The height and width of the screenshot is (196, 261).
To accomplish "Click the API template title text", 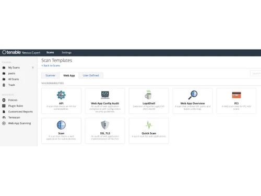I will (x=61, y=103).
